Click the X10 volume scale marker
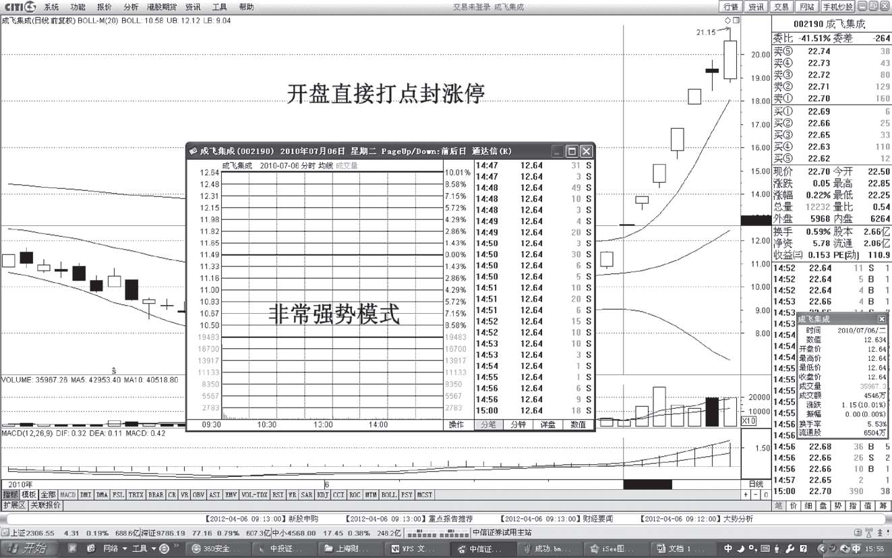This screenshot has height=558, width=892. coord(748,421)
